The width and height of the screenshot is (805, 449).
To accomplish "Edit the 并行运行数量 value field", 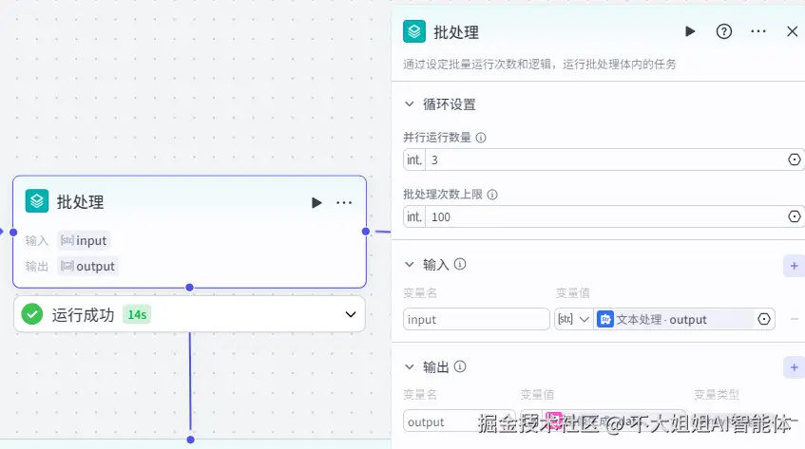I will 604,159.
